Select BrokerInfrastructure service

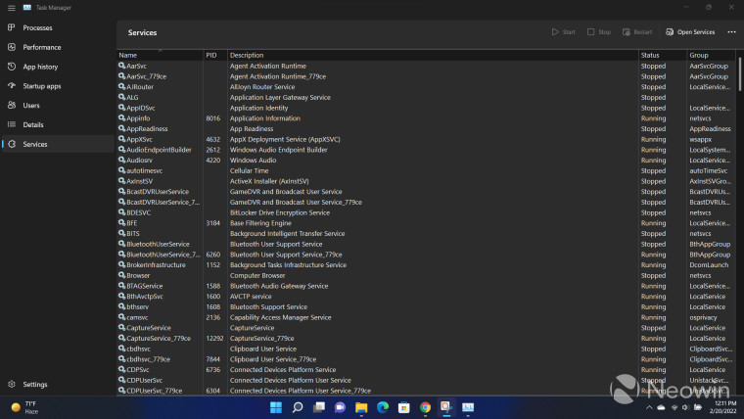tap(156, 264)
